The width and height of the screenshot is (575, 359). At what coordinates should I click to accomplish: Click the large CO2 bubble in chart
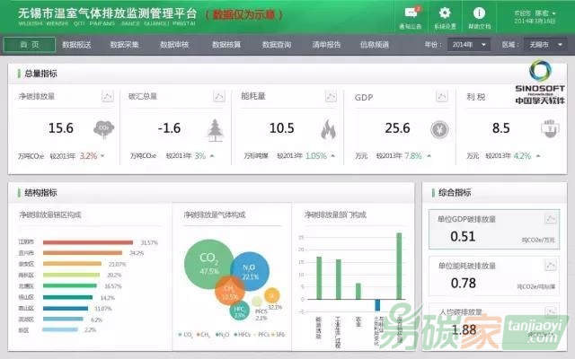[208, 264]
